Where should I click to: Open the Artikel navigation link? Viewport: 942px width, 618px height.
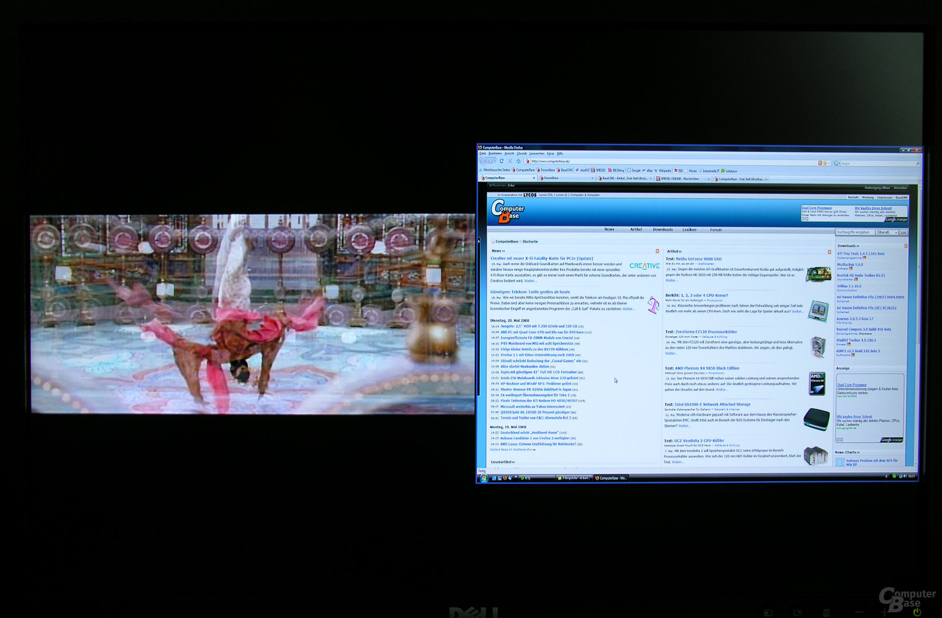click(x=636, y=229)
